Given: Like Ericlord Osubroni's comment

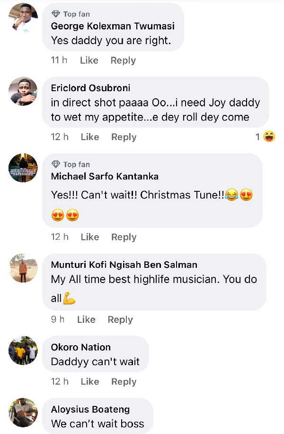Looking at the screenshot, I should coord(89,137).
